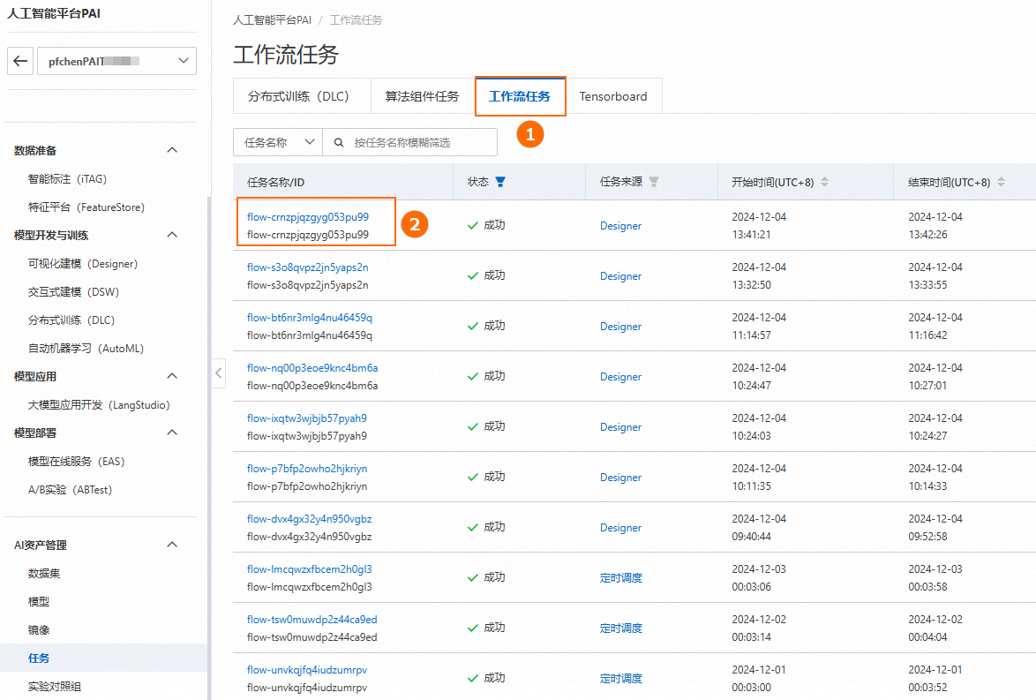Open A/B实验 (ABTest) in sidebar
1036x700 pixels.
click(x=70, y=490)
